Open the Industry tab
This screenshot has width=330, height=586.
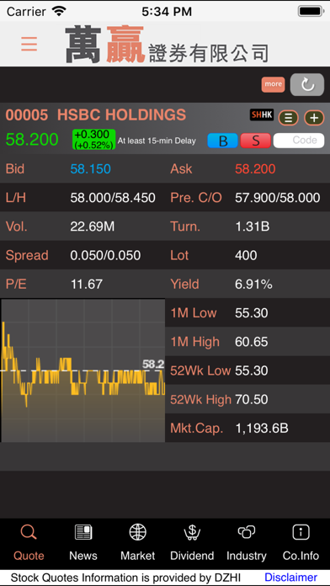click(247, 542)
